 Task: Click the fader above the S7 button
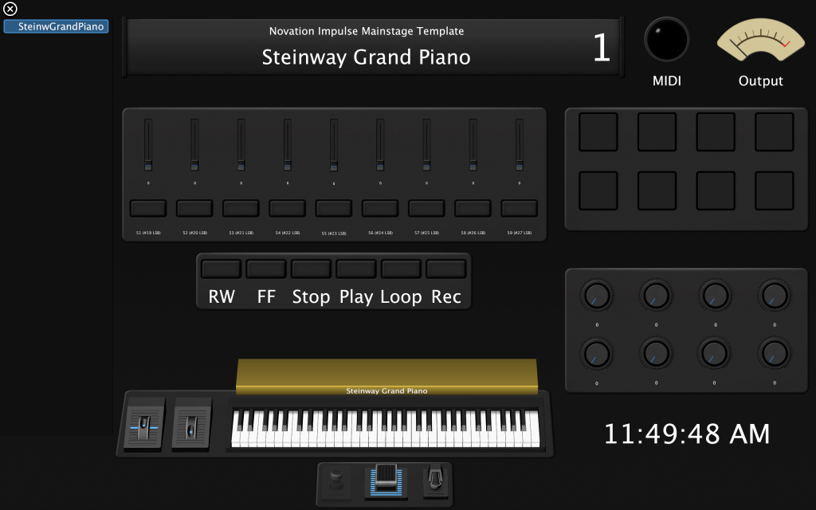click(426, 145)
